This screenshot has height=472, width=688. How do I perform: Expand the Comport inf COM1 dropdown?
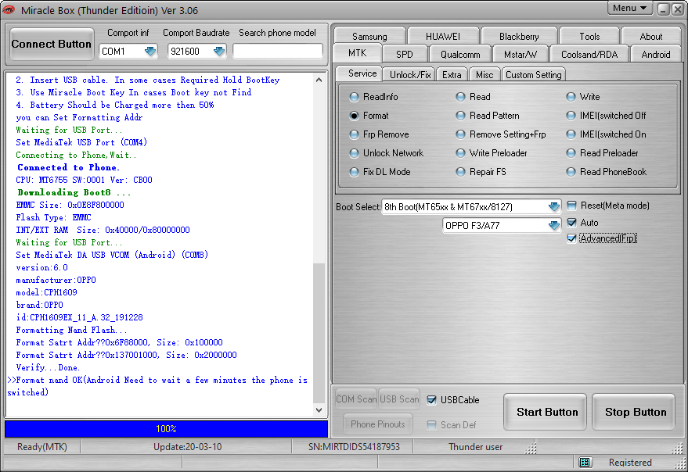pyautogui.click(x=150, y=52)
